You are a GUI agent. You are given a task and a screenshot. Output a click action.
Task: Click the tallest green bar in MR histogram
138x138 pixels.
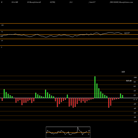pyautogui.click(x=95, y=87)
